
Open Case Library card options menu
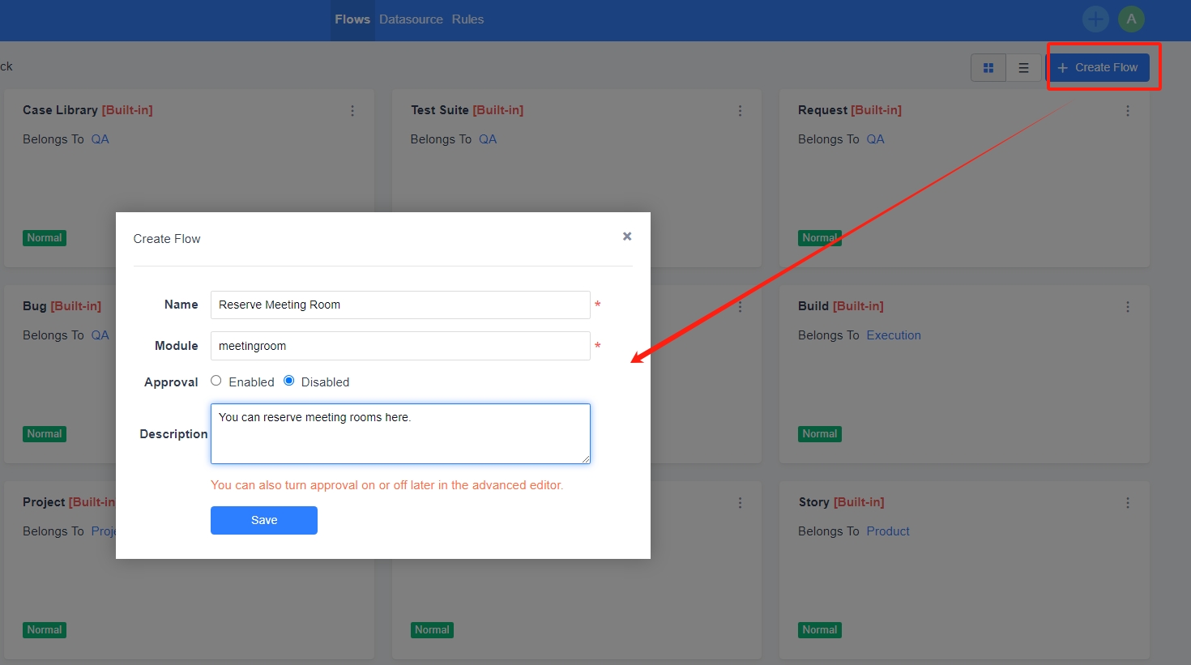coord(352,111)
